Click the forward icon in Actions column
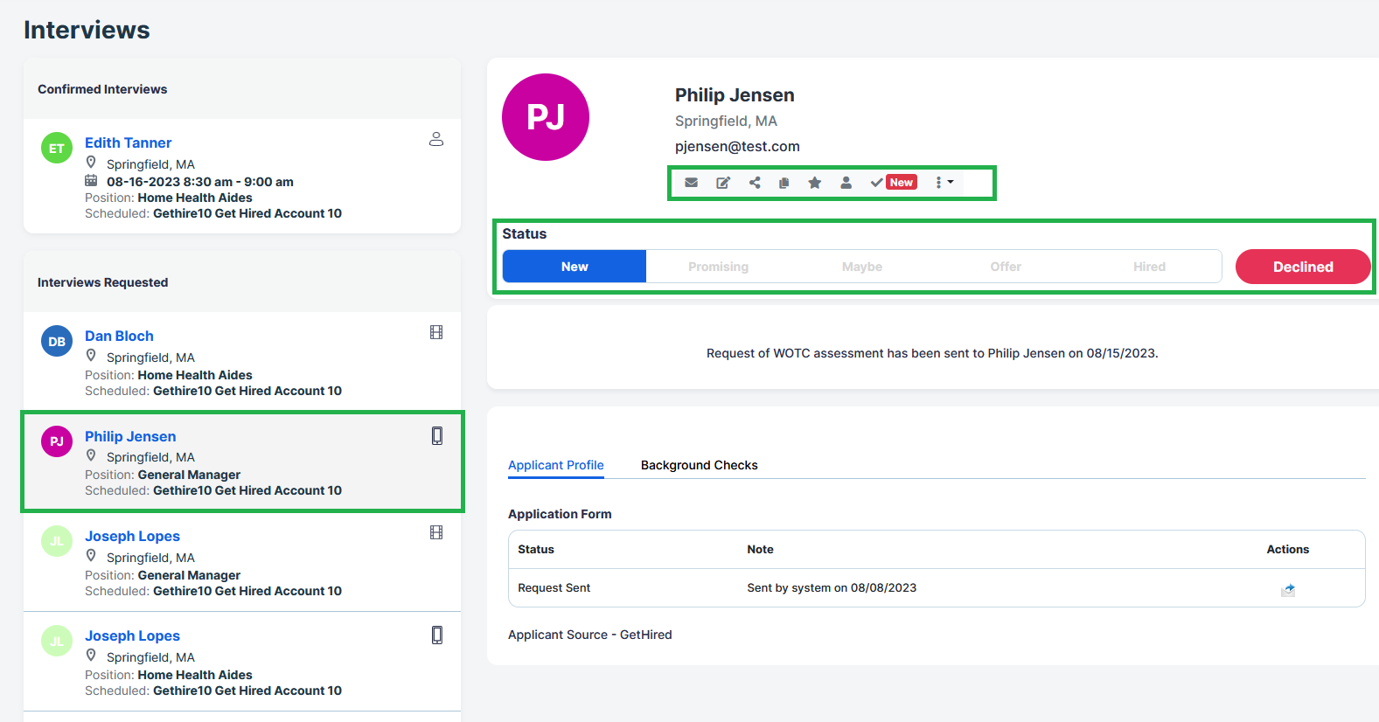The height and width of the screenshot is (722, 1379). click(1287, 590)
